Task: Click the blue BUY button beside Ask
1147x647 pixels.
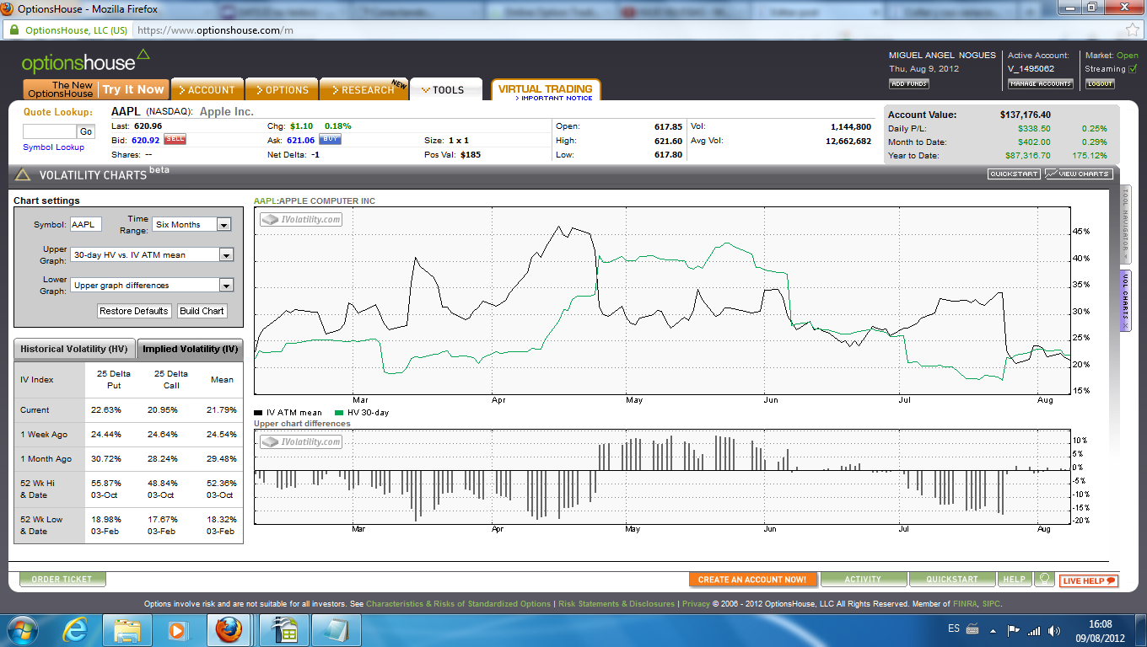Action: click(x=330, y=139)
